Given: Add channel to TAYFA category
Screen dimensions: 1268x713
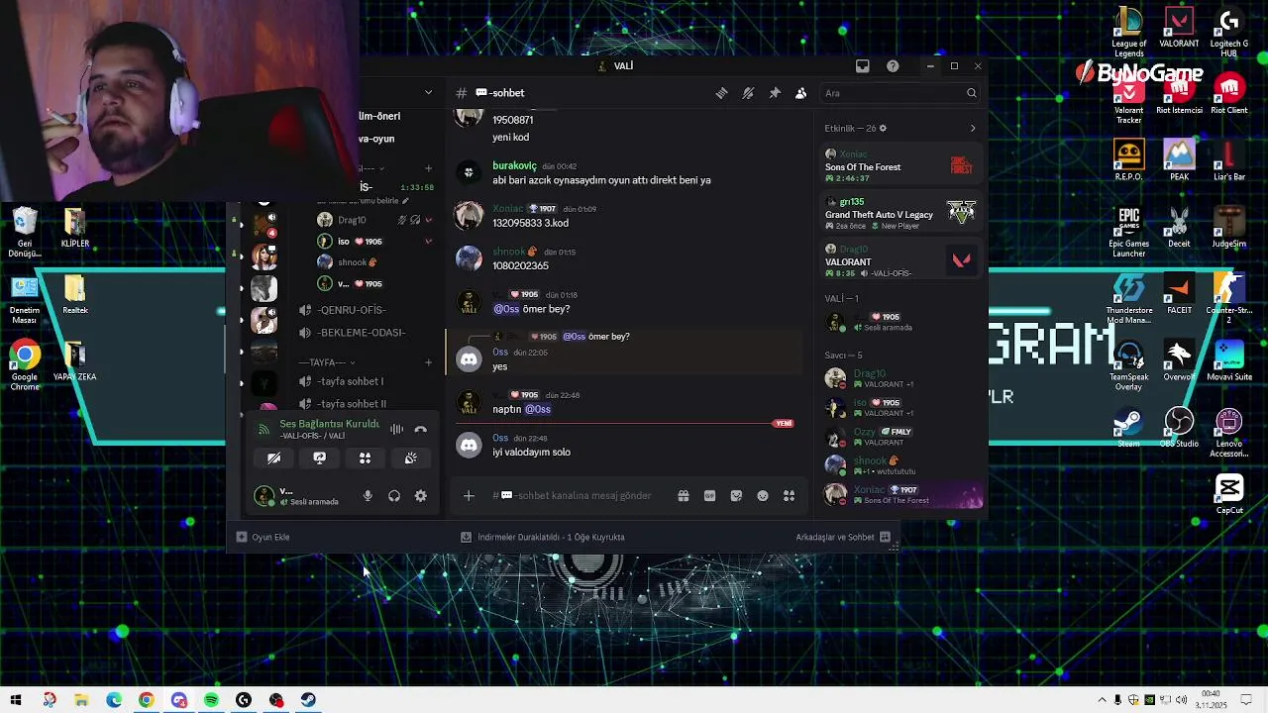Looking at the screenshot, I should pyautogui.click(x=428, y=362).
